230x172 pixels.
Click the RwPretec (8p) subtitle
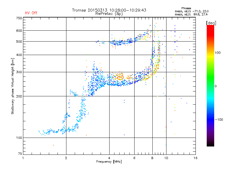point(109,13)
